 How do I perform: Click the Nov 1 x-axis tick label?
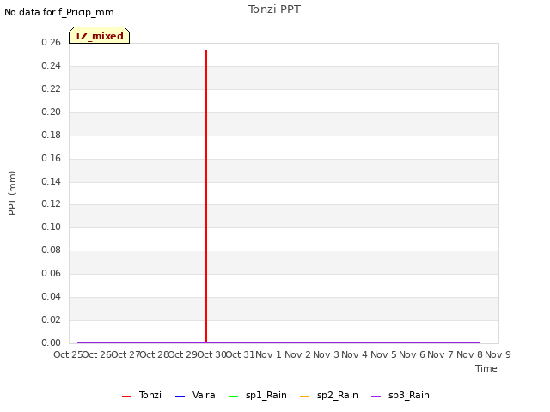[268, 354]
